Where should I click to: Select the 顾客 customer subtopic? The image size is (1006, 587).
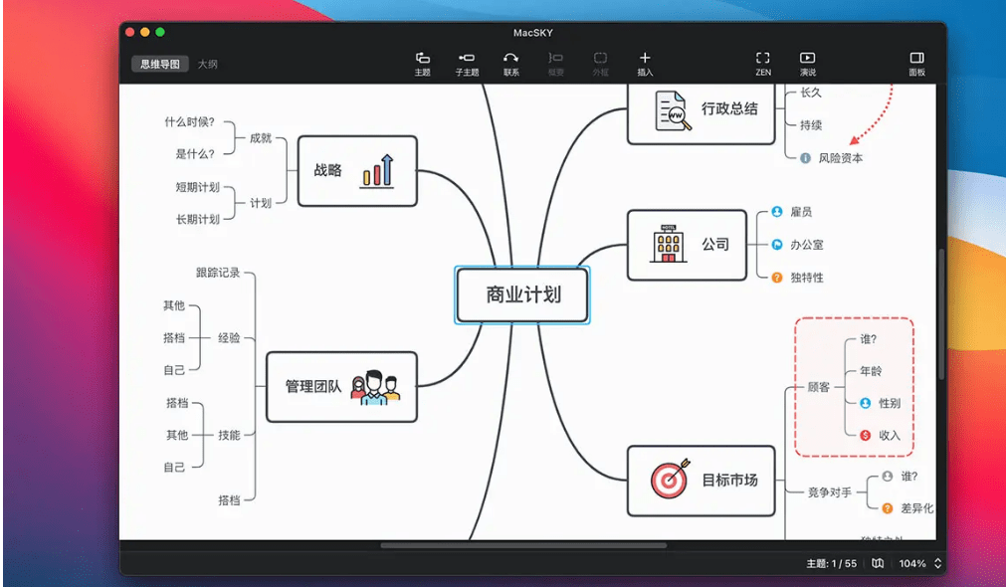point(819,387)
